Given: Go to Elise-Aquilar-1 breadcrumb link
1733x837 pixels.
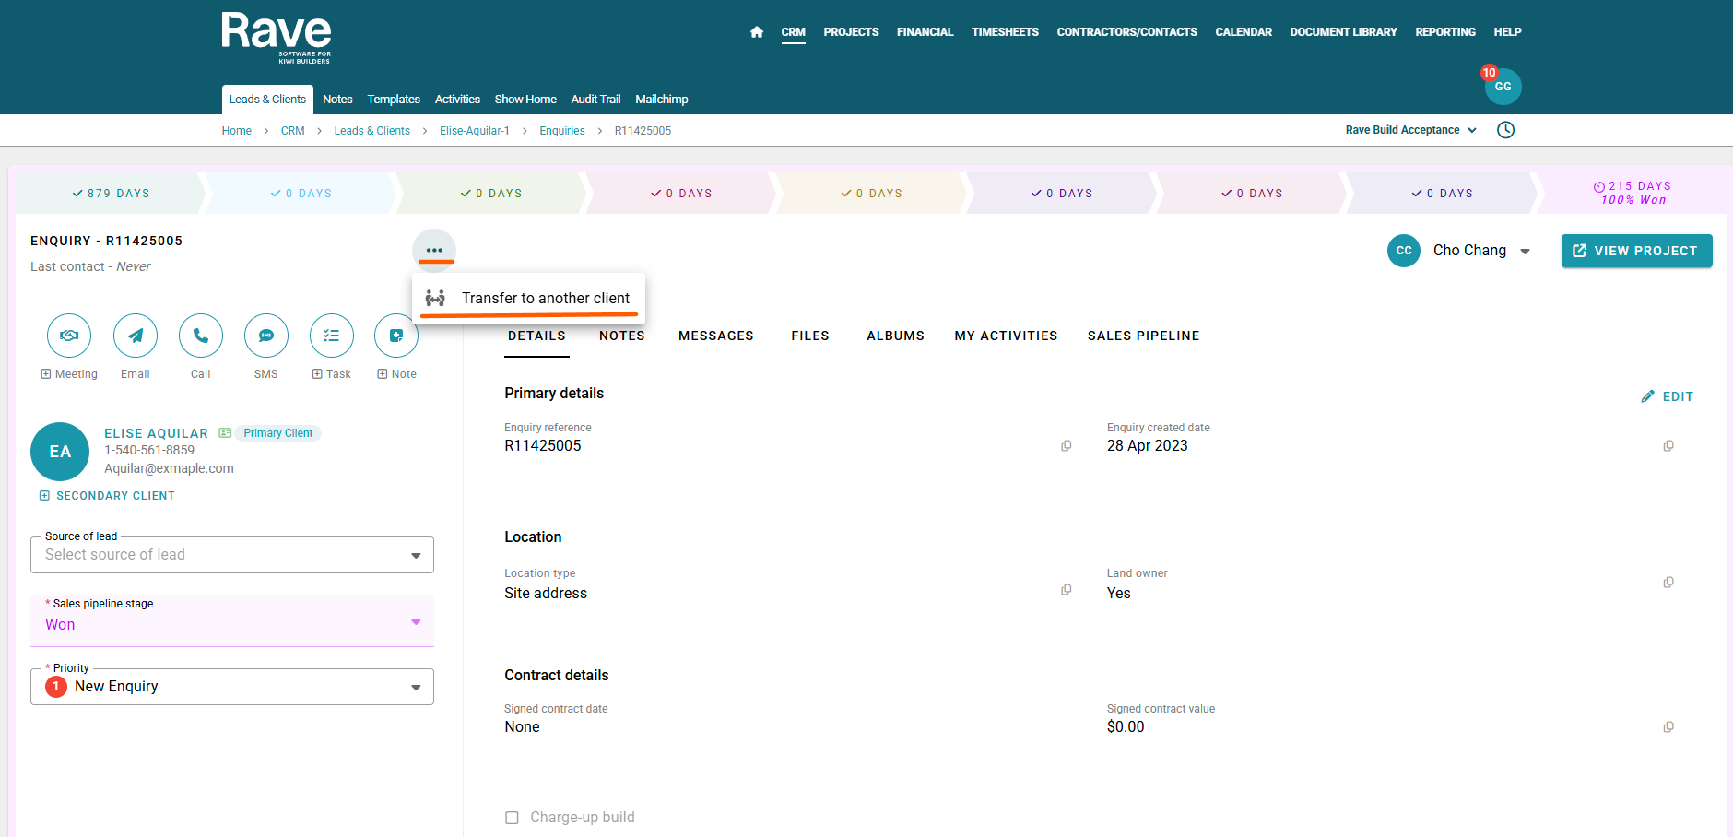Looking at the screenshot, I should point(475,131).
